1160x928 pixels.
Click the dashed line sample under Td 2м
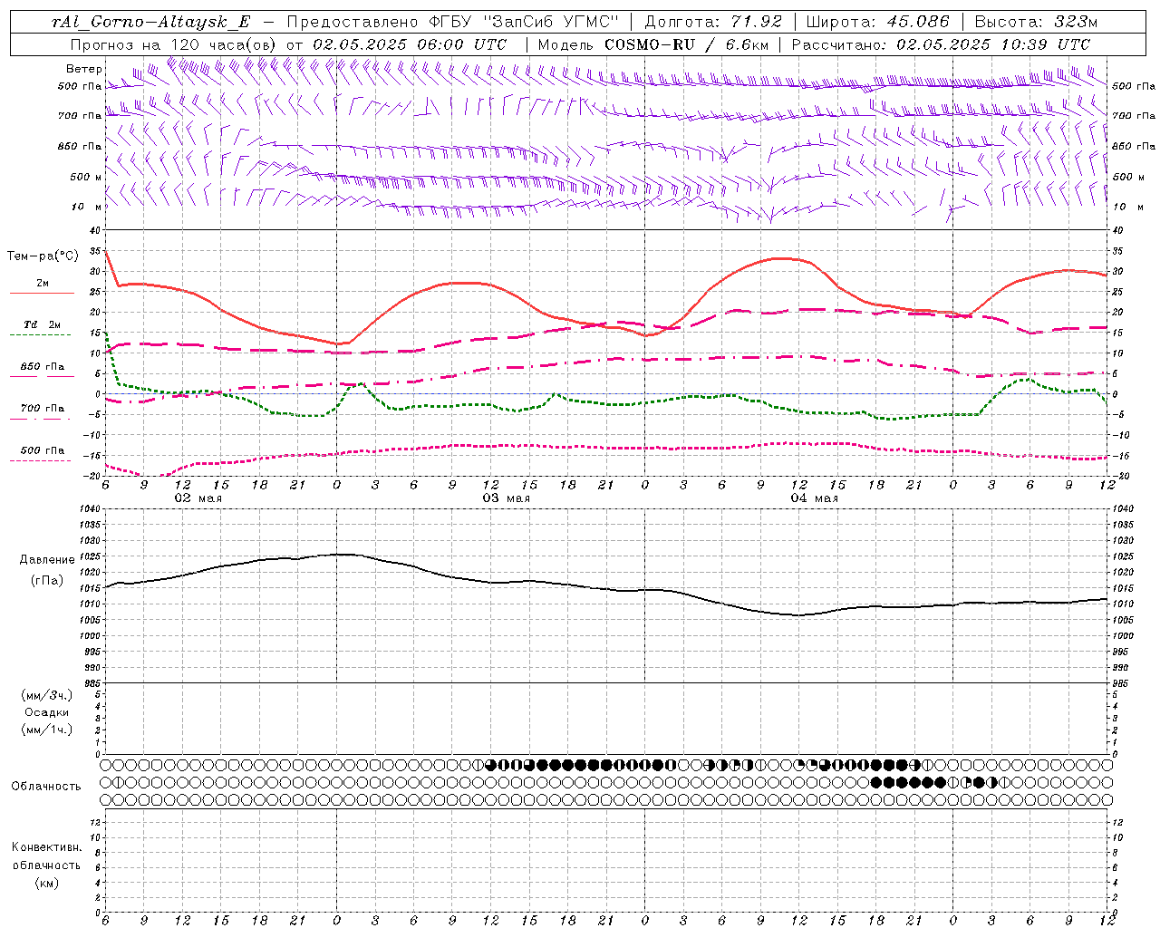(x=40, y=335)
